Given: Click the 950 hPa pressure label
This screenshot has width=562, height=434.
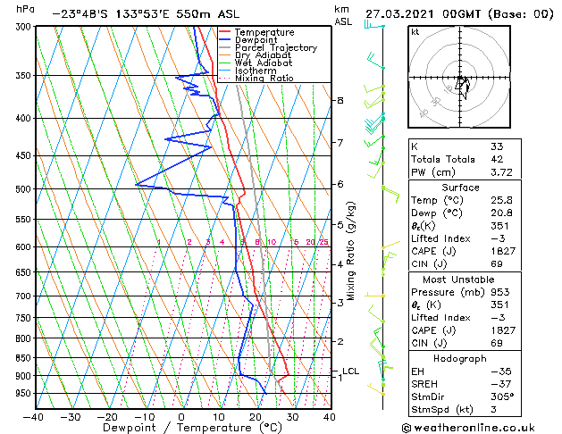Looking at the screenshot, I should pyautogui.click(x=25, y=394).
